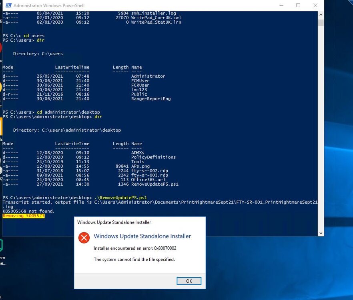
Task: Click the '.\RemoveUpdatePS.ps1' command text
Action: (121, 198)
